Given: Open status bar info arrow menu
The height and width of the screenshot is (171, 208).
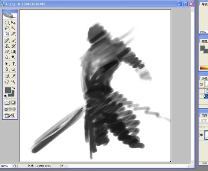Looking at the screenshot, I should 62,166.
